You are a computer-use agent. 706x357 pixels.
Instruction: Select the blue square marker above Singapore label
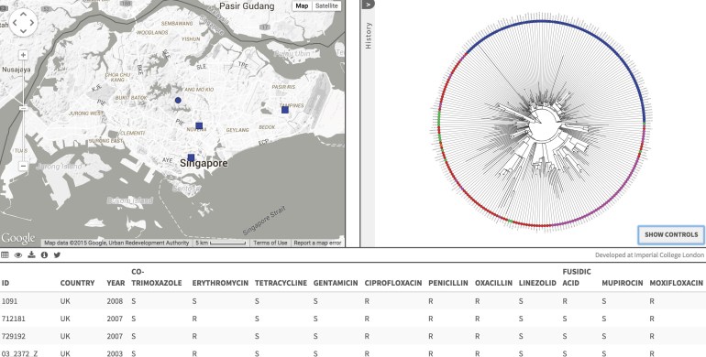pos(191,157)
